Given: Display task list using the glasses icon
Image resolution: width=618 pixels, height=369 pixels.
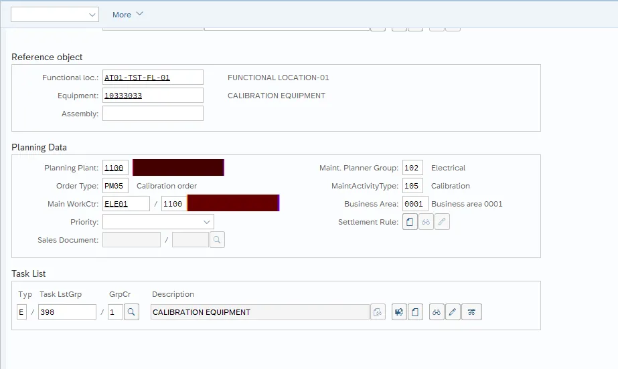Looking at the screenshot, I should coord(437,312).
